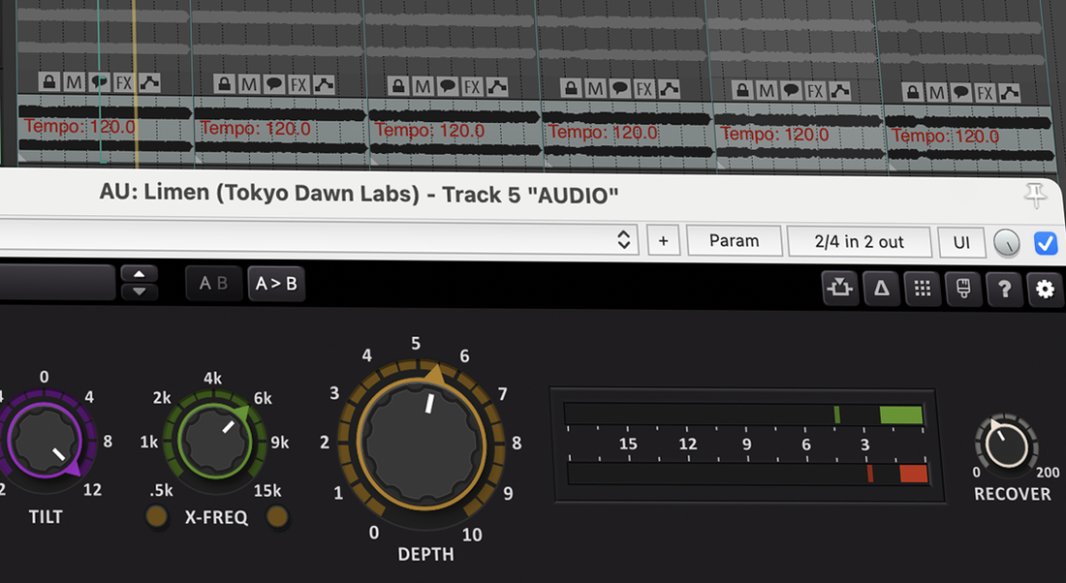Screen dimensions: 1066x583
Task: Click the Limen preset name field
Action: tap(57, 282)
